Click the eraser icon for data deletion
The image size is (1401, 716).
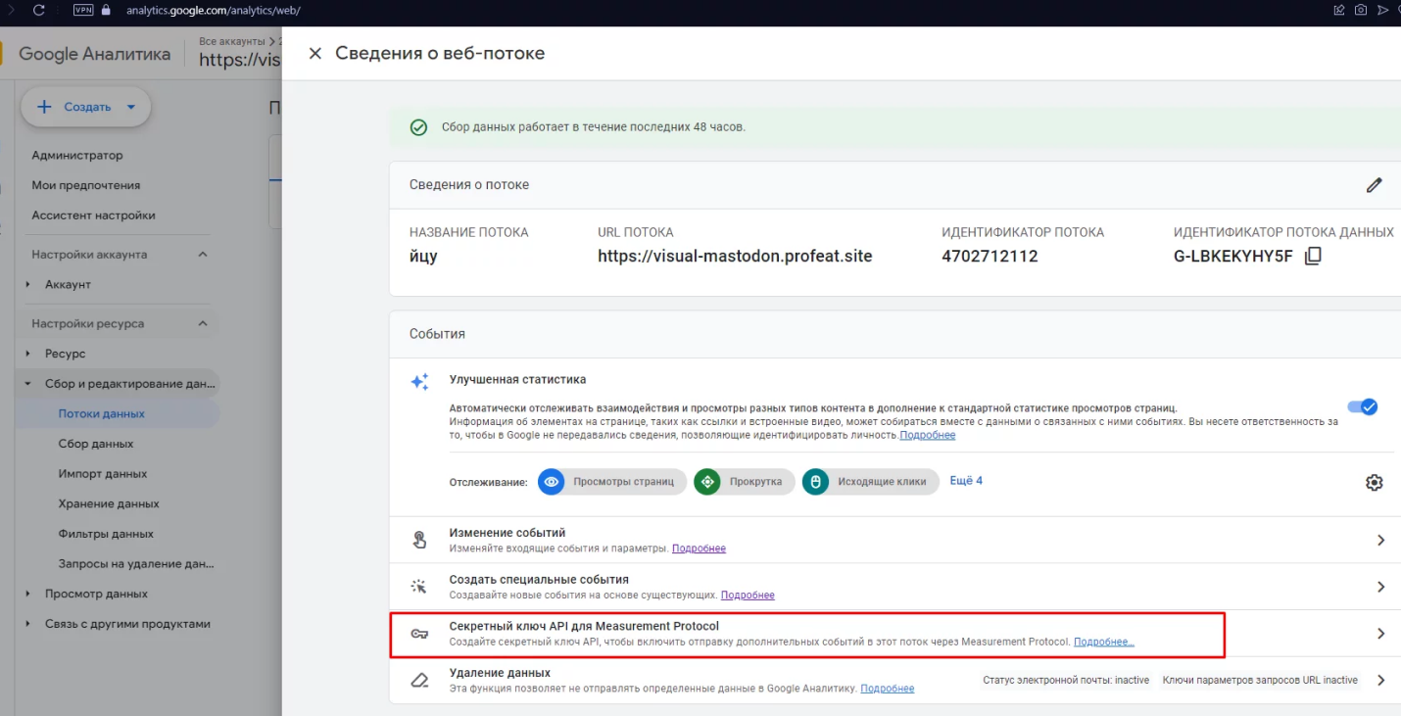point(419,681)
